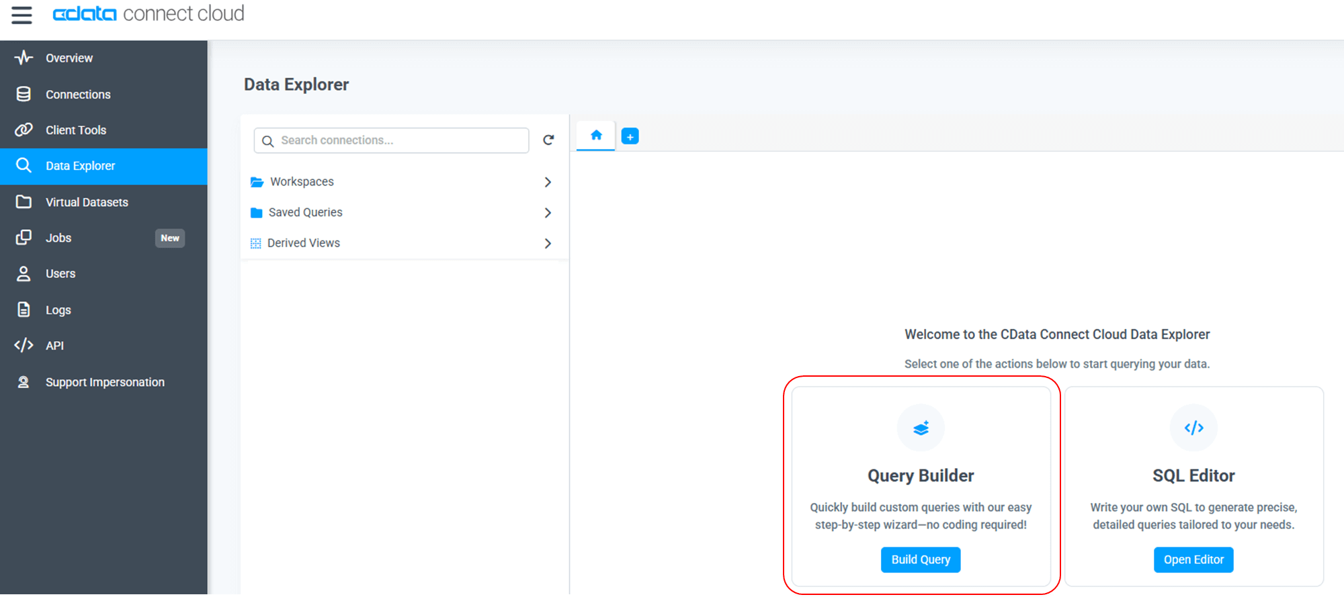Click the Client Tools link icon

click(24, 130)
